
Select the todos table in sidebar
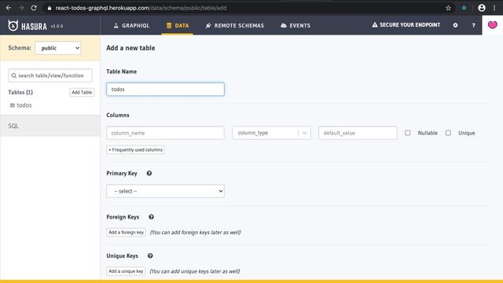24,105
